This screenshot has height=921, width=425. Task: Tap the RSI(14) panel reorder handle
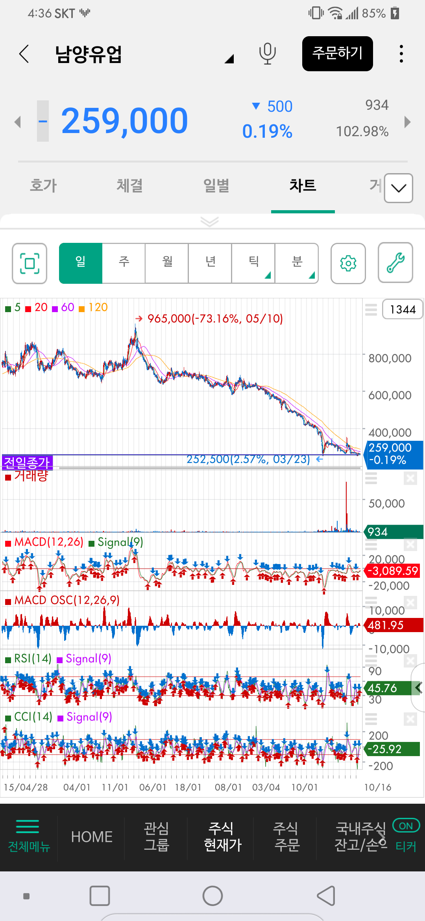click(x=371, y=660)
